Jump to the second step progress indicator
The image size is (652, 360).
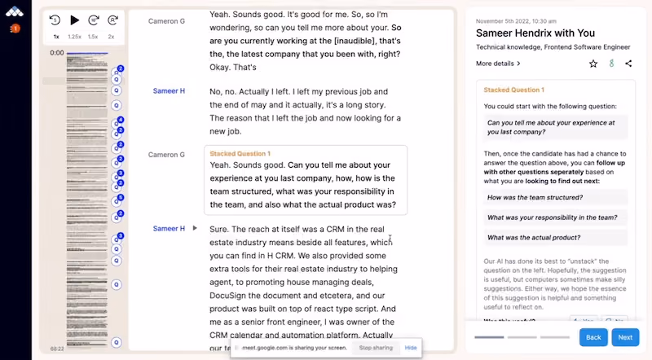[x=522, y=337]
